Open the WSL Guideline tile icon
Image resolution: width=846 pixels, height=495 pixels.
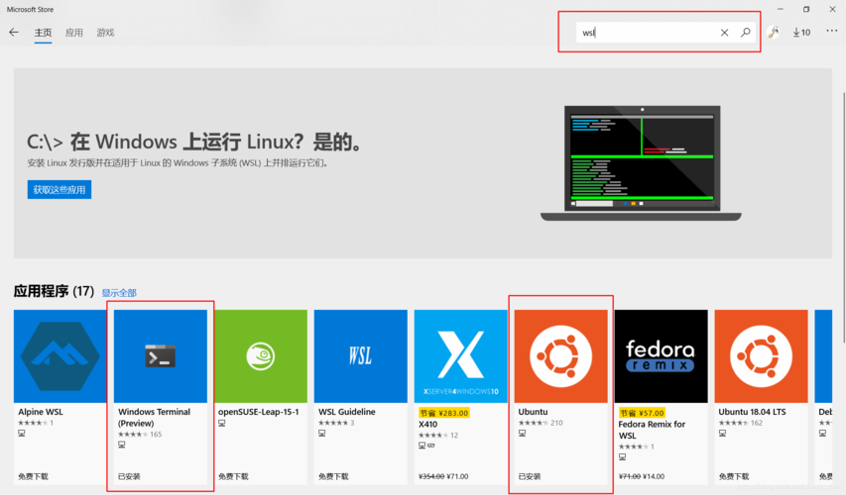pyautogui.click(x=360, y=356)
